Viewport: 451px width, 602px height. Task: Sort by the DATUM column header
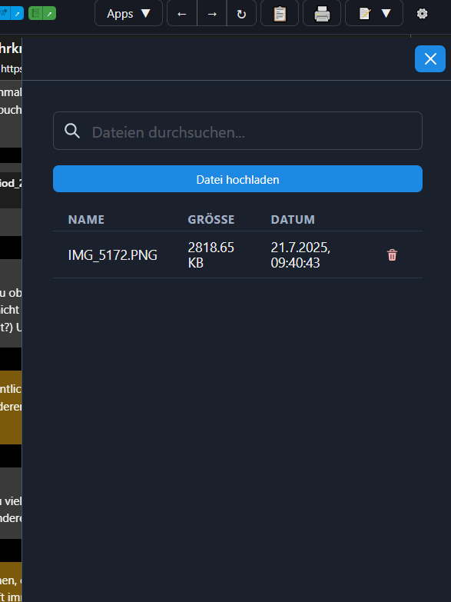click(x=293, y=220)
